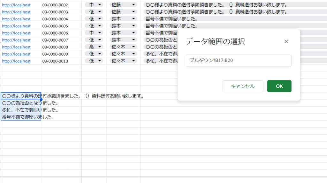The image size is (327, 183).
Task: Click the 低 dropdown arrow for 03-0000-0007
Action: [99, 40]
